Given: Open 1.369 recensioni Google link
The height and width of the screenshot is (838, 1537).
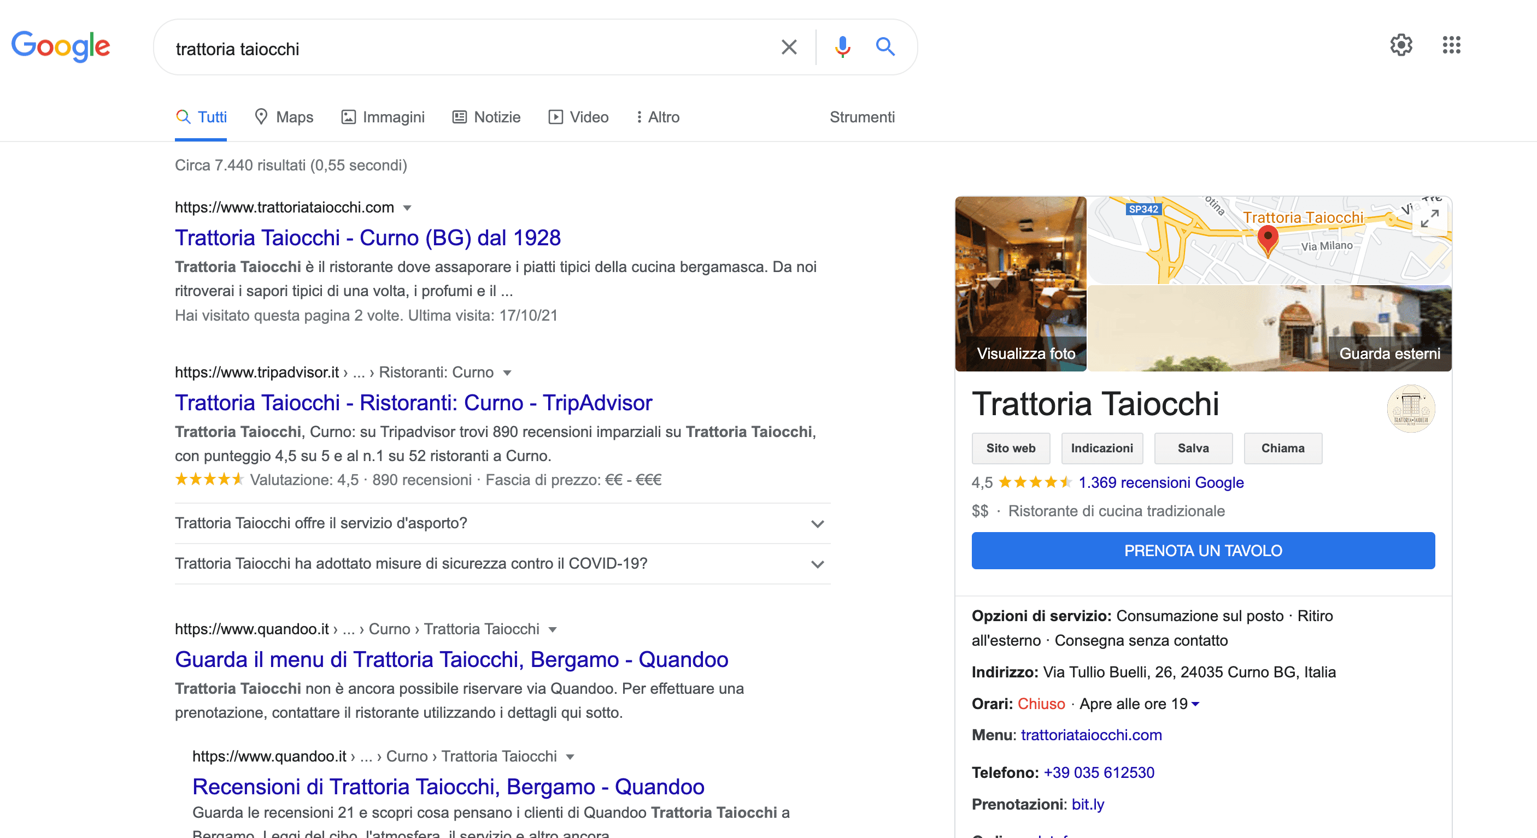Looking at the screenshot, I should [x=1160, y=482].
